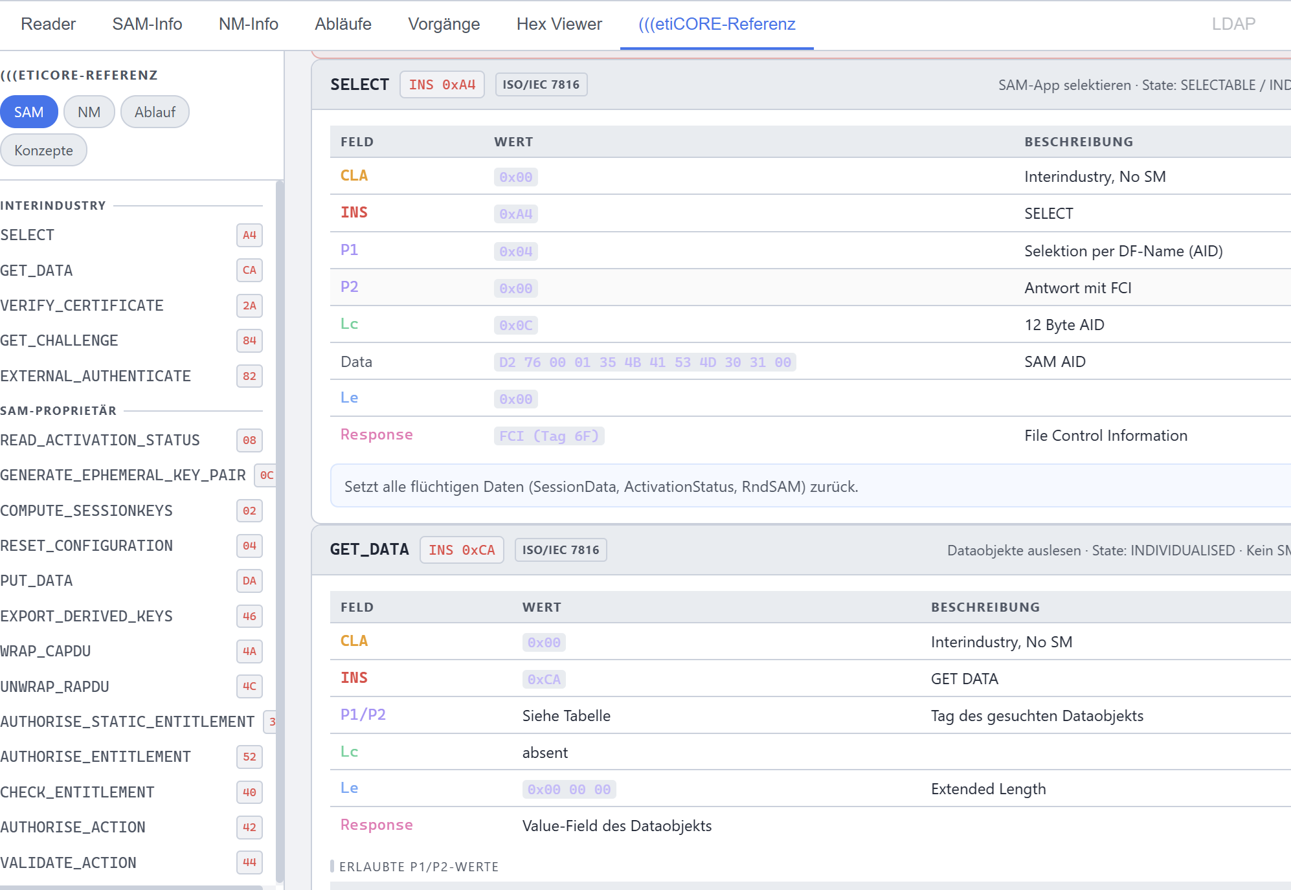Click ISO/IEC 7816 badge beside SELECT

pos(541,85)
